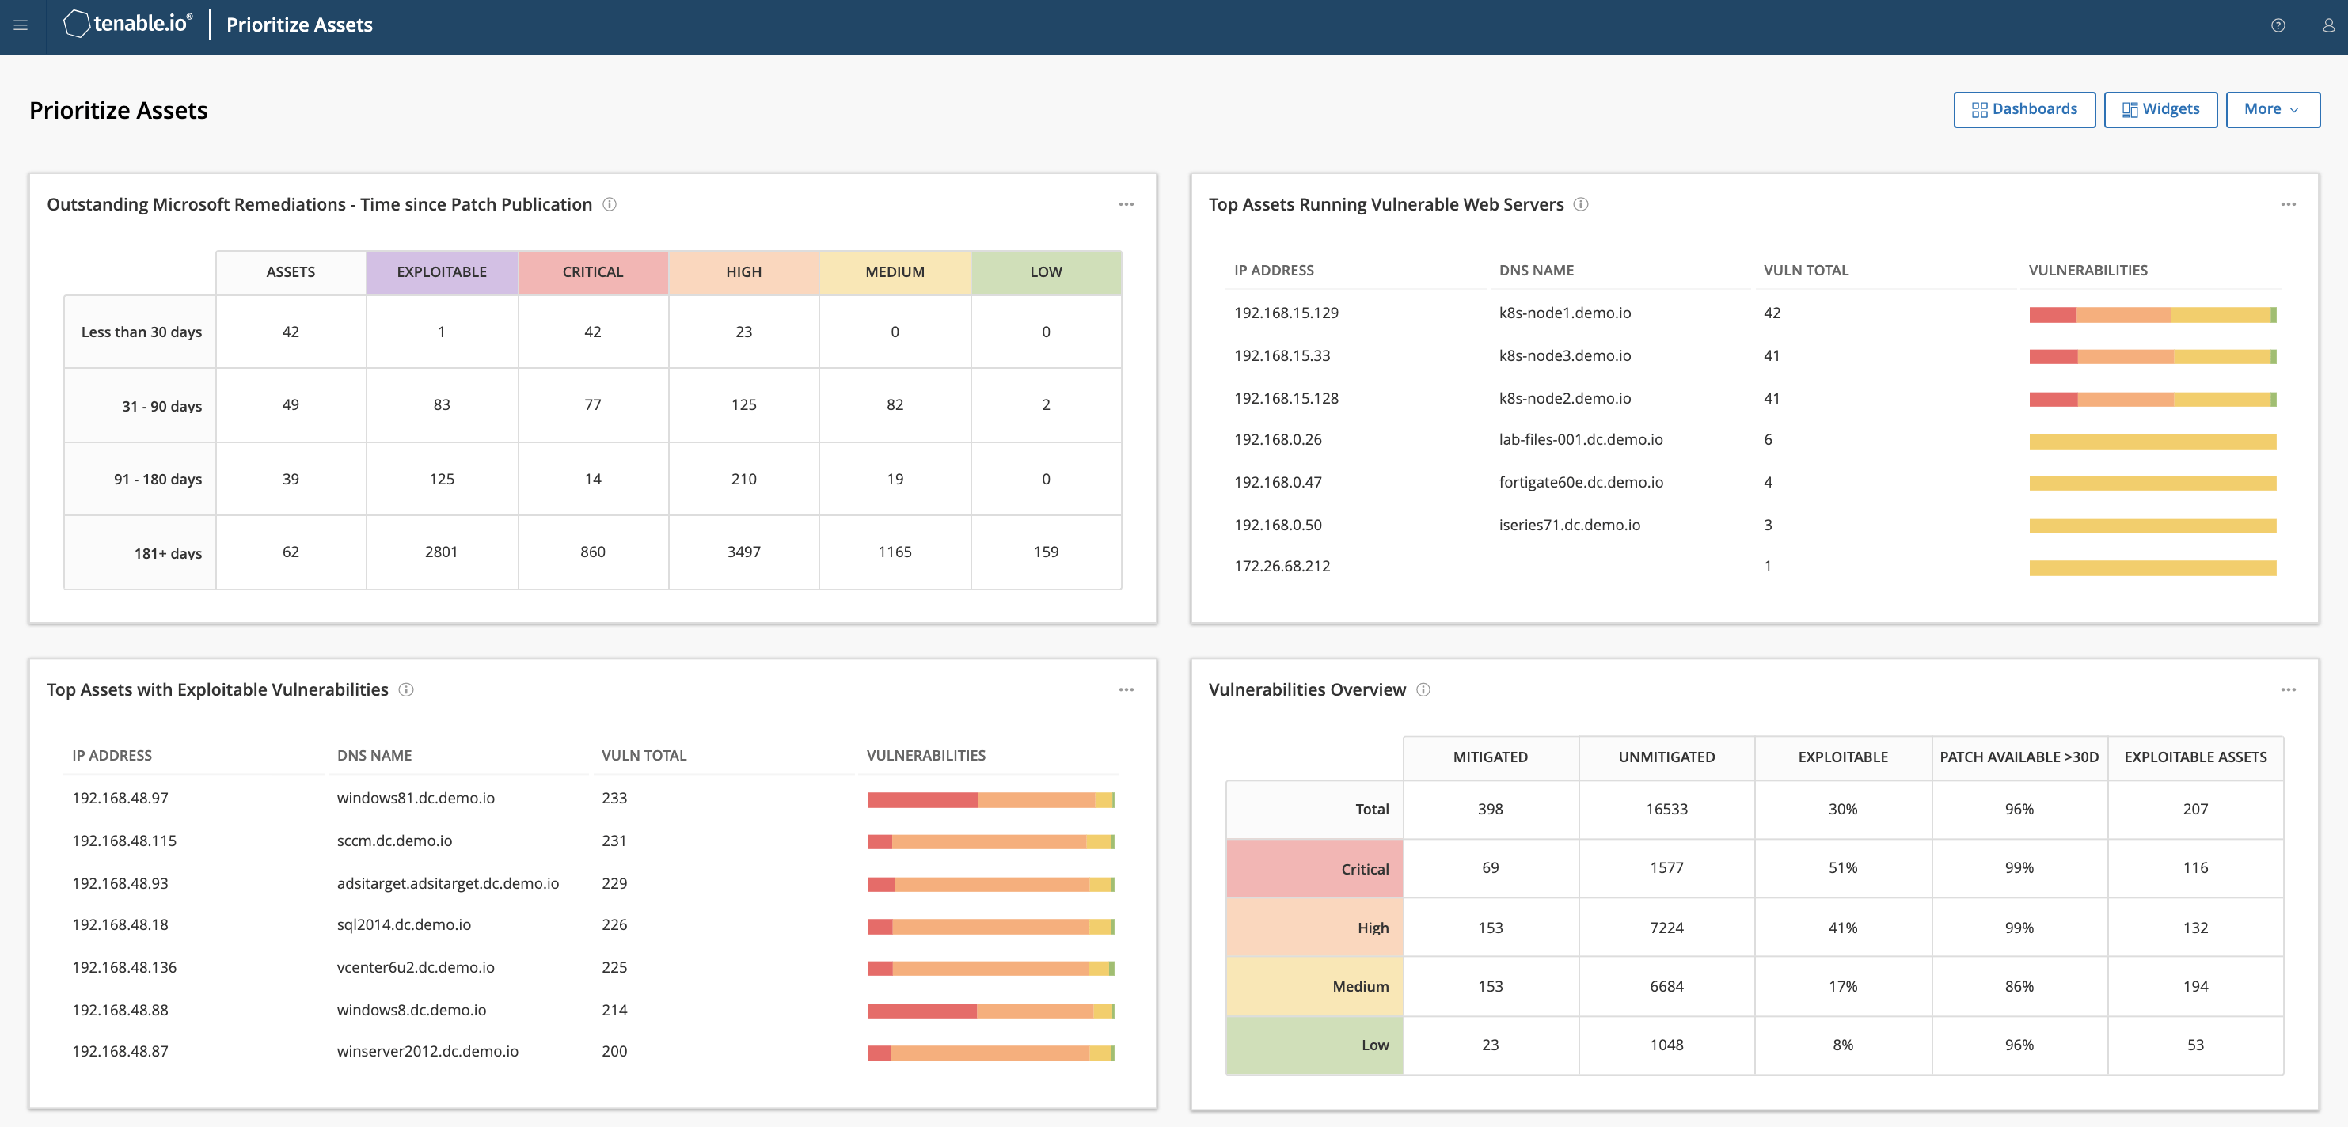Select IP address 192.168.48.97
Image resolution: width=2348 pixels, height=1127 pixels.
tap(120, 797)
